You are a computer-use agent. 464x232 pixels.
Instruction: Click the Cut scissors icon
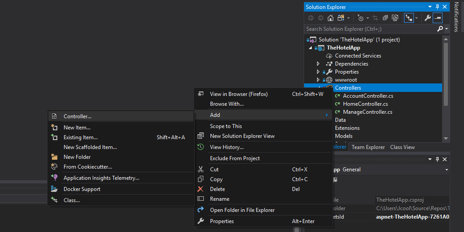click(201, 169)
